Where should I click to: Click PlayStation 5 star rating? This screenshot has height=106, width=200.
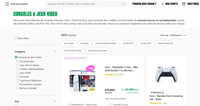click(x=111, y=74)
